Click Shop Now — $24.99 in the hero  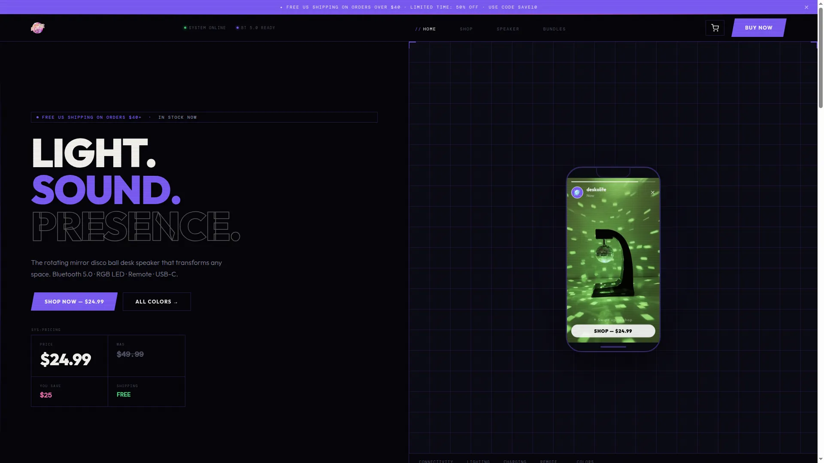pyautogui.click(x=74, y=302)
